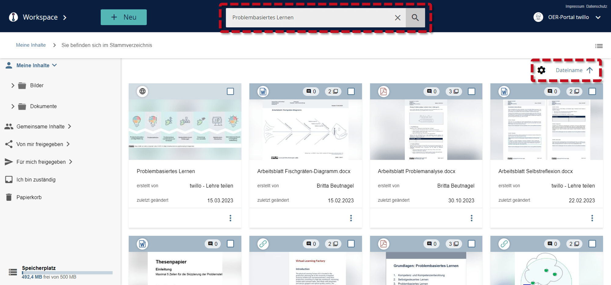
Task: Click the magnifier search button
Action: tap(415, 18)
